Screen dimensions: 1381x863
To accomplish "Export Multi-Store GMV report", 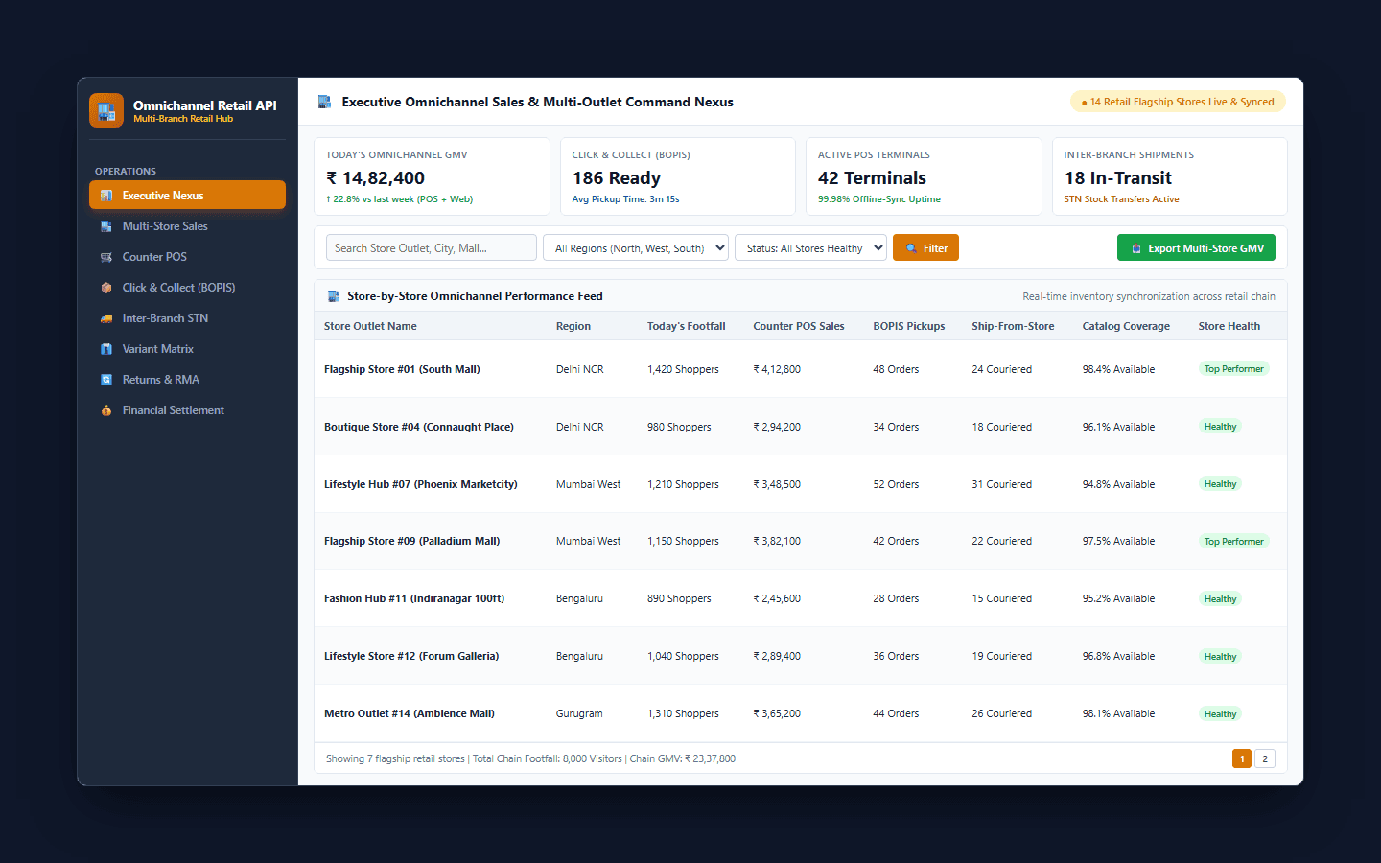I will (1196, 247).
